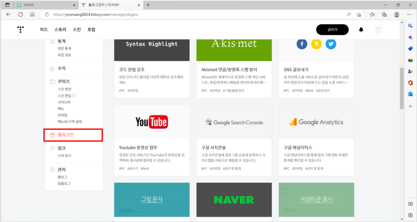This screenshot has height=222, width=417.
Task: Open a new browser tab
Action: (148, 5)
